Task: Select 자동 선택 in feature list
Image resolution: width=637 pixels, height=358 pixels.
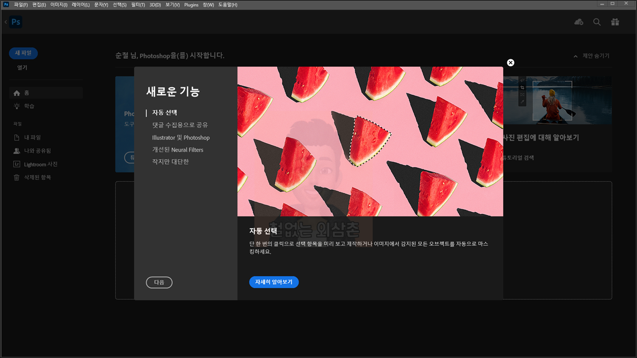Action: [x=164, y=113]
